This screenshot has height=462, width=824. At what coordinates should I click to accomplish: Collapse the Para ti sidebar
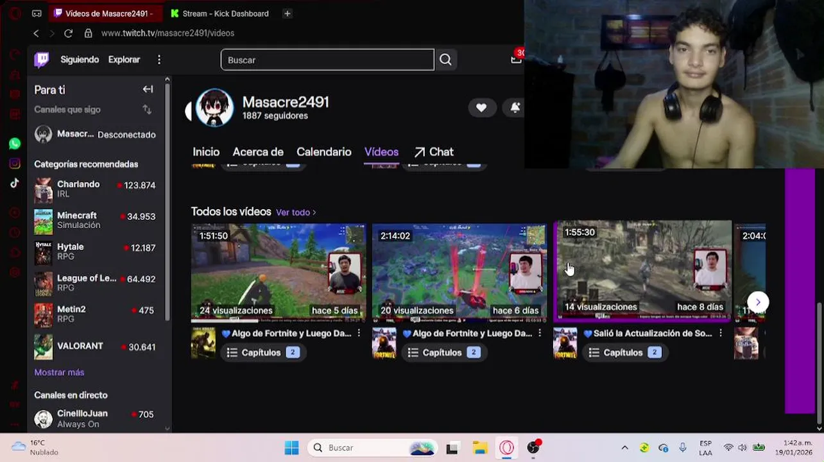tap(148, 90)
